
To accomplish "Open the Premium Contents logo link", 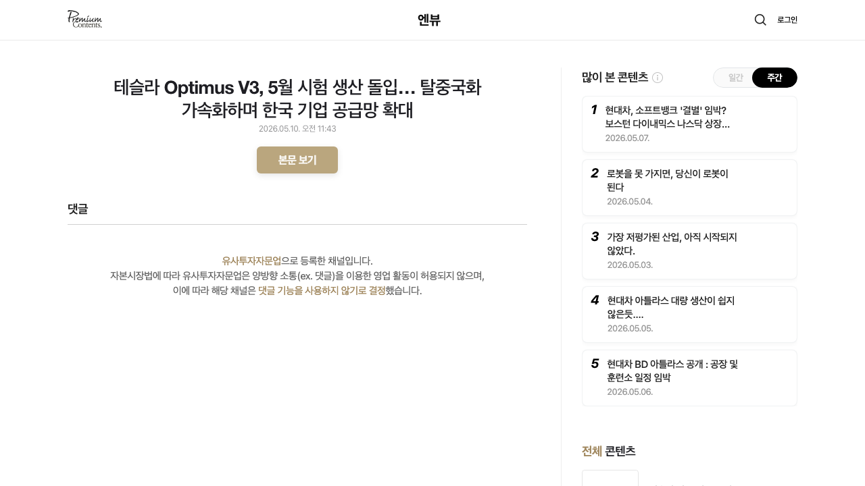I will pyautogui.click(x=84, y=20).
